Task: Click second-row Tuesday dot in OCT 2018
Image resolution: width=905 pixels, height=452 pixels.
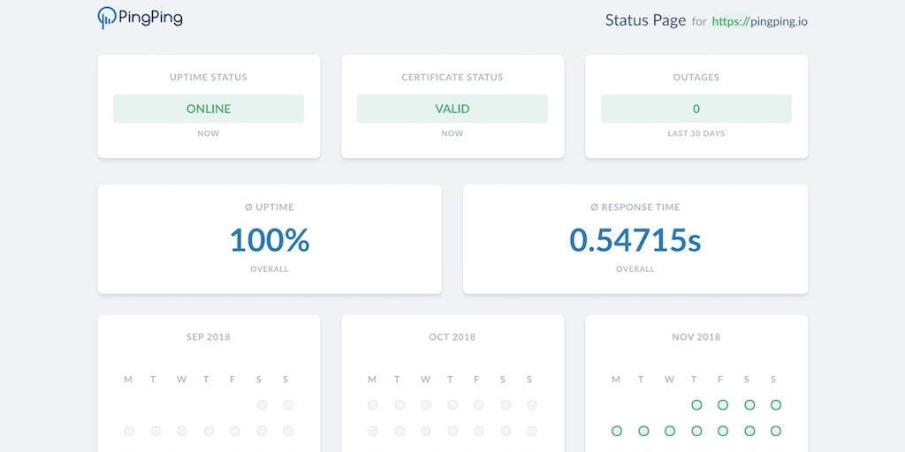Action: point(399,431)
